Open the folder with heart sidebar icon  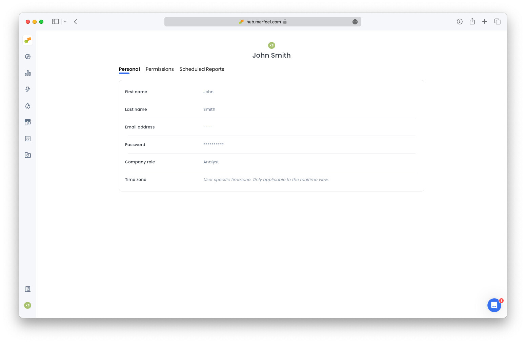point(27,155)
